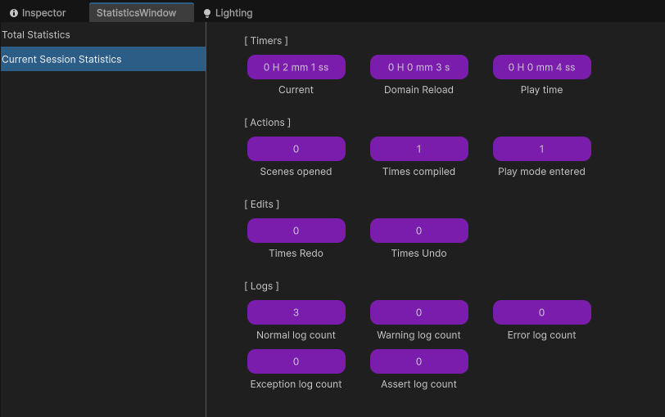Click the Times Redo count box
The image size is (665, 417).
point(296,231)
